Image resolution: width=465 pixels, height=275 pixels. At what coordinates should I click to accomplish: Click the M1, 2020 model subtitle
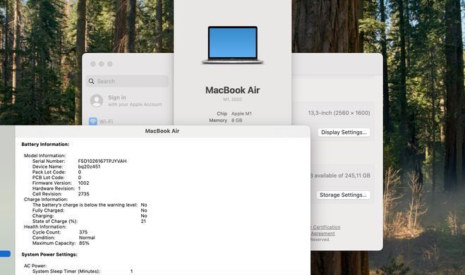[233, 99]
